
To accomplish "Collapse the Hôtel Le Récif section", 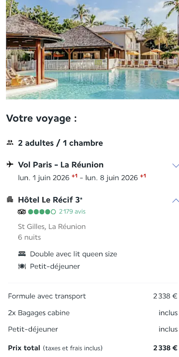I will point(175,201).
